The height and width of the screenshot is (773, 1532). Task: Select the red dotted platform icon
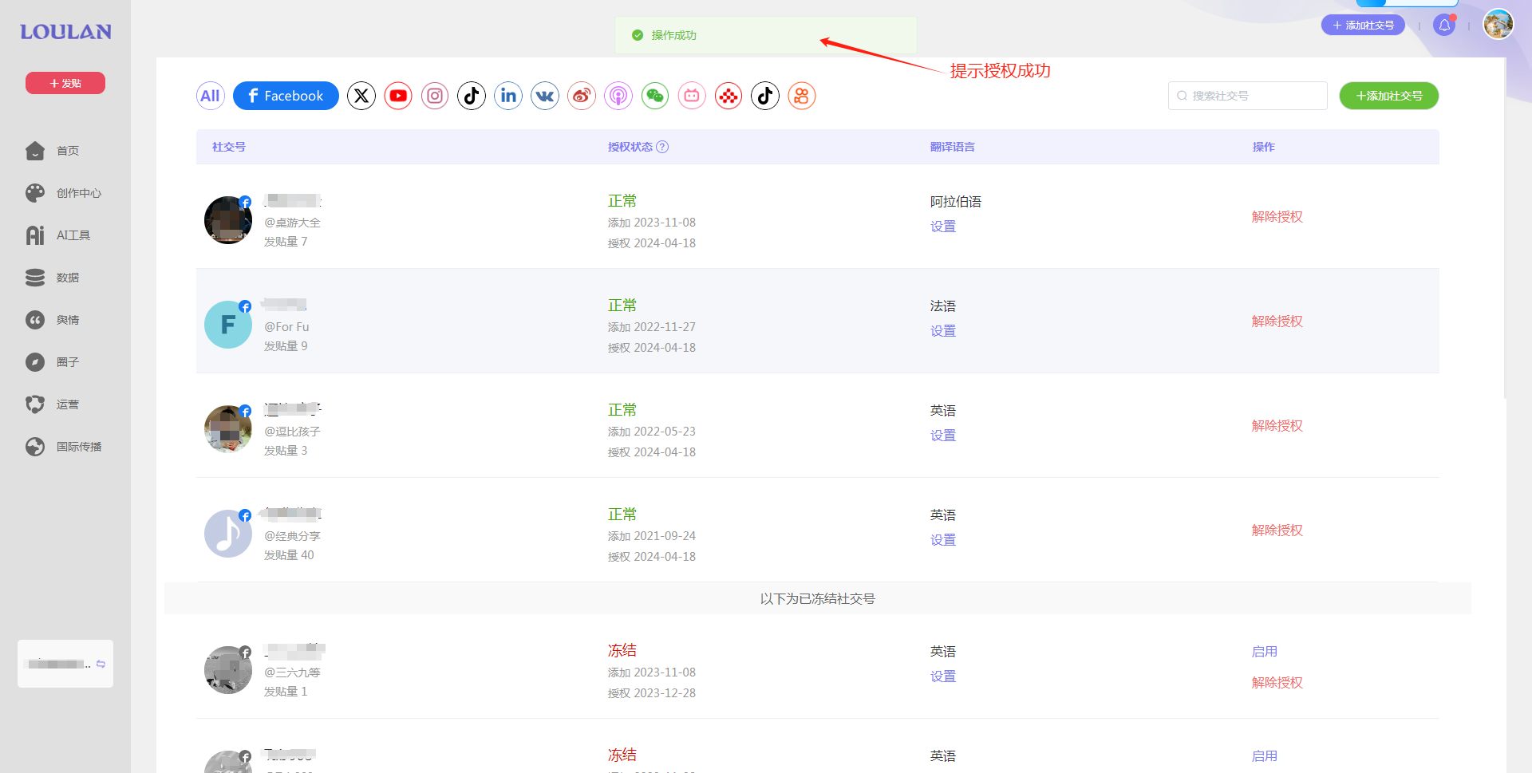(x=728, y=96)
